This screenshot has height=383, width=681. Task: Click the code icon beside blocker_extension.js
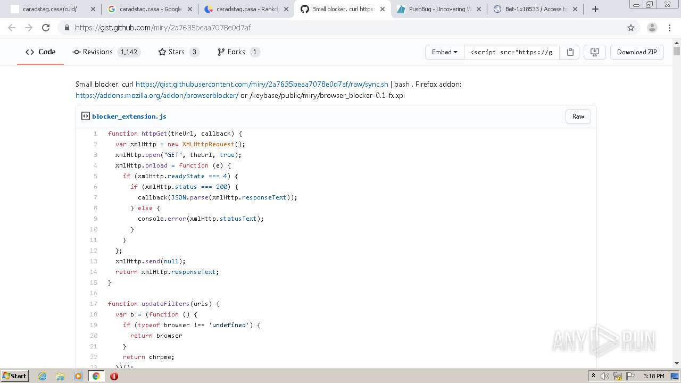85,116
